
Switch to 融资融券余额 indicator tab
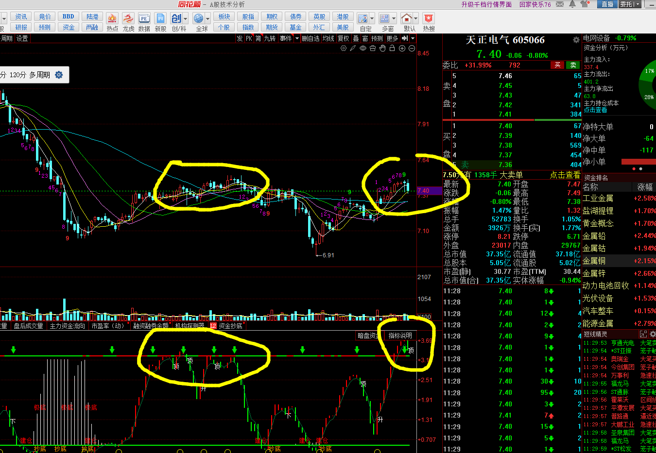[x=151, y=326]
